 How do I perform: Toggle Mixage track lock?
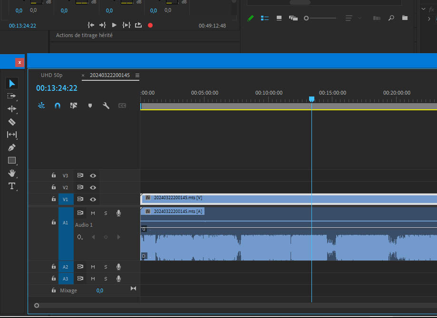[x=54, y=290]
